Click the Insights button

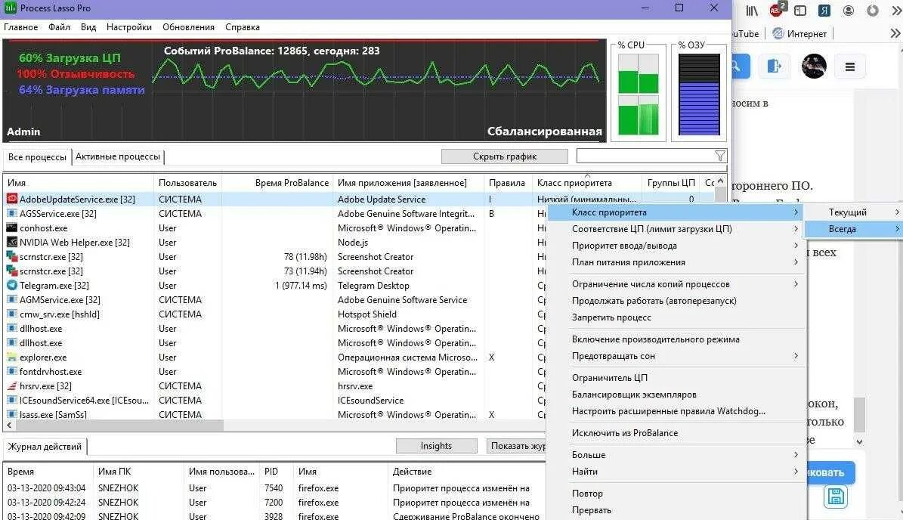click(x=436, y=446)
